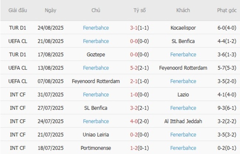Click the "Khách" column header

[183, 10]
